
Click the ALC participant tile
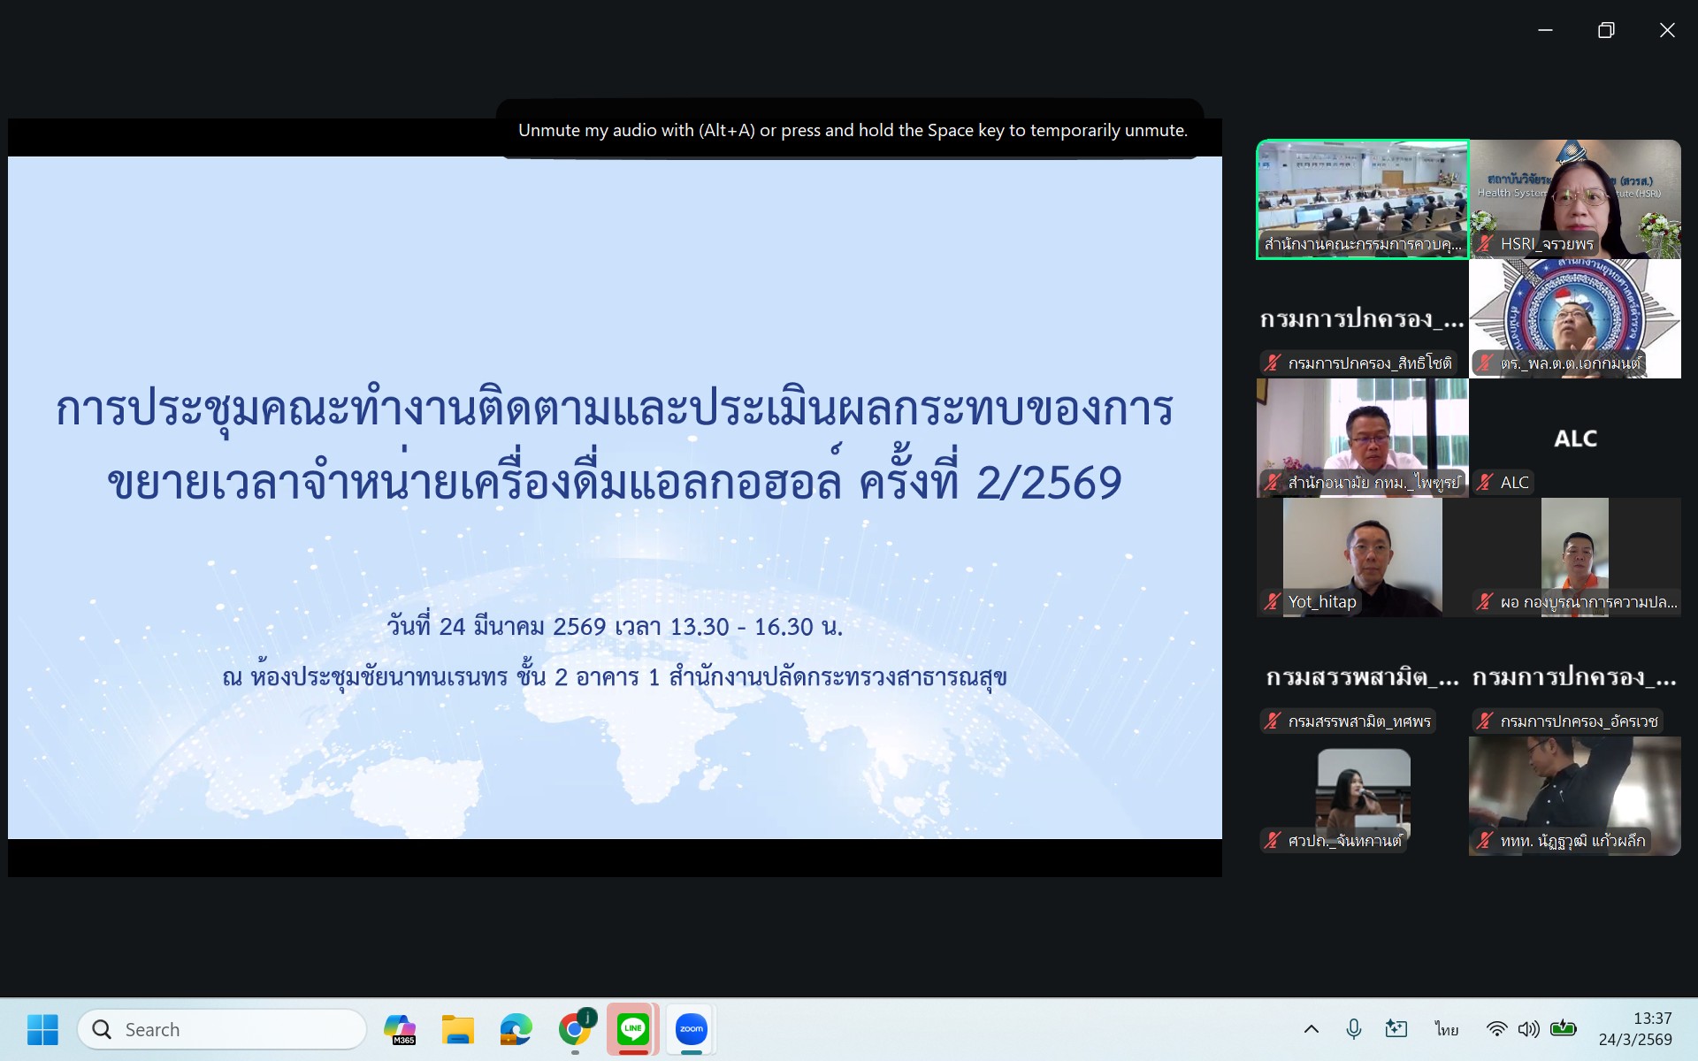tap(1574, 439)
